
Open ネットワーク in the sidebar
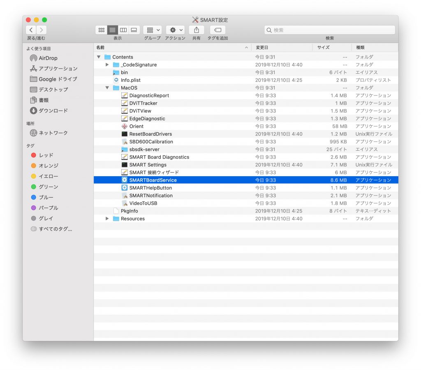49,133
